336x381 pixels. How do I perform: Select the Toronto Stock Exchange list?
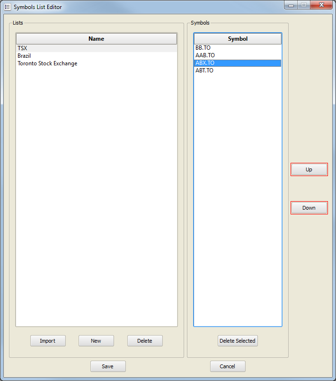point(47,63)
